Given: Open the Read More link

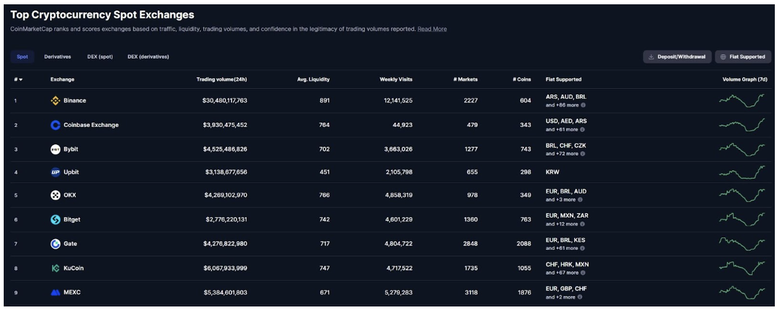Looking at the screenshot, I should click(x=432, y=29).
